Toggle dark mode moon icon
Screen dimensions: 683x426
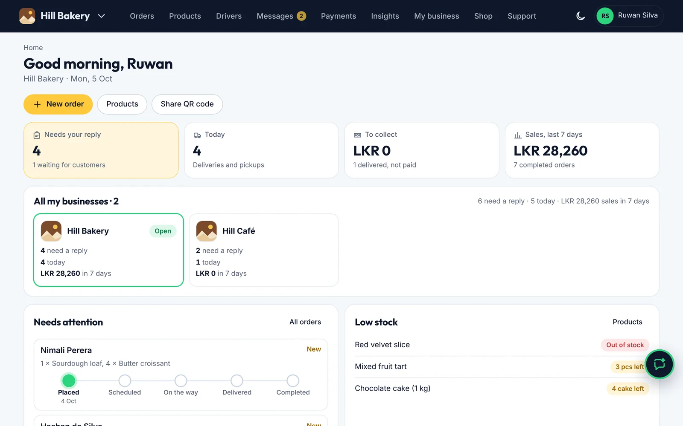tap(581, 16)
